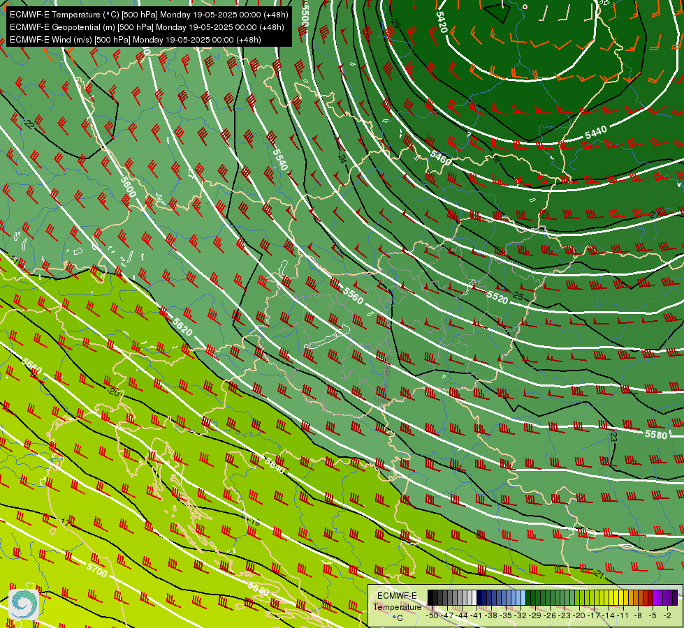Screen dimensions: 684x628
Task: Click the bright yellow swatch above -11
Action: 621,597
